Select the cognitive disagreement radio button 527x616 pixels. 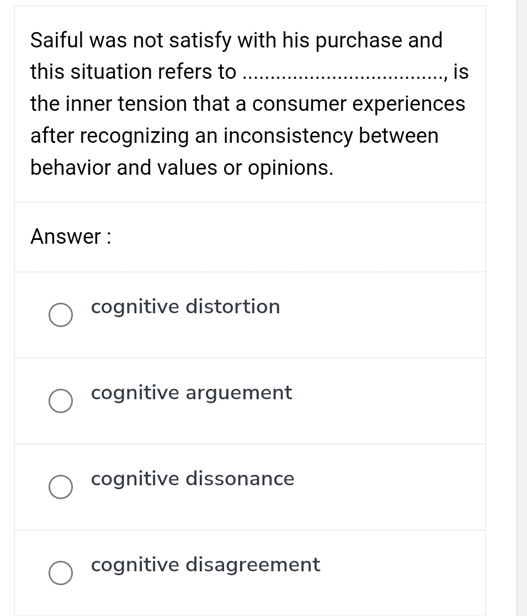tap(61, 573)
